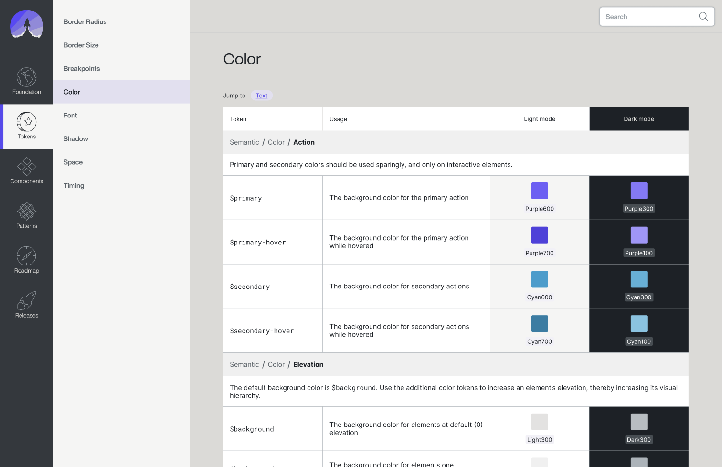The height and width of the screenshot is (467, 722).
Task: Go to the Shadow tokens section
Action: click(x=75, y=138)
